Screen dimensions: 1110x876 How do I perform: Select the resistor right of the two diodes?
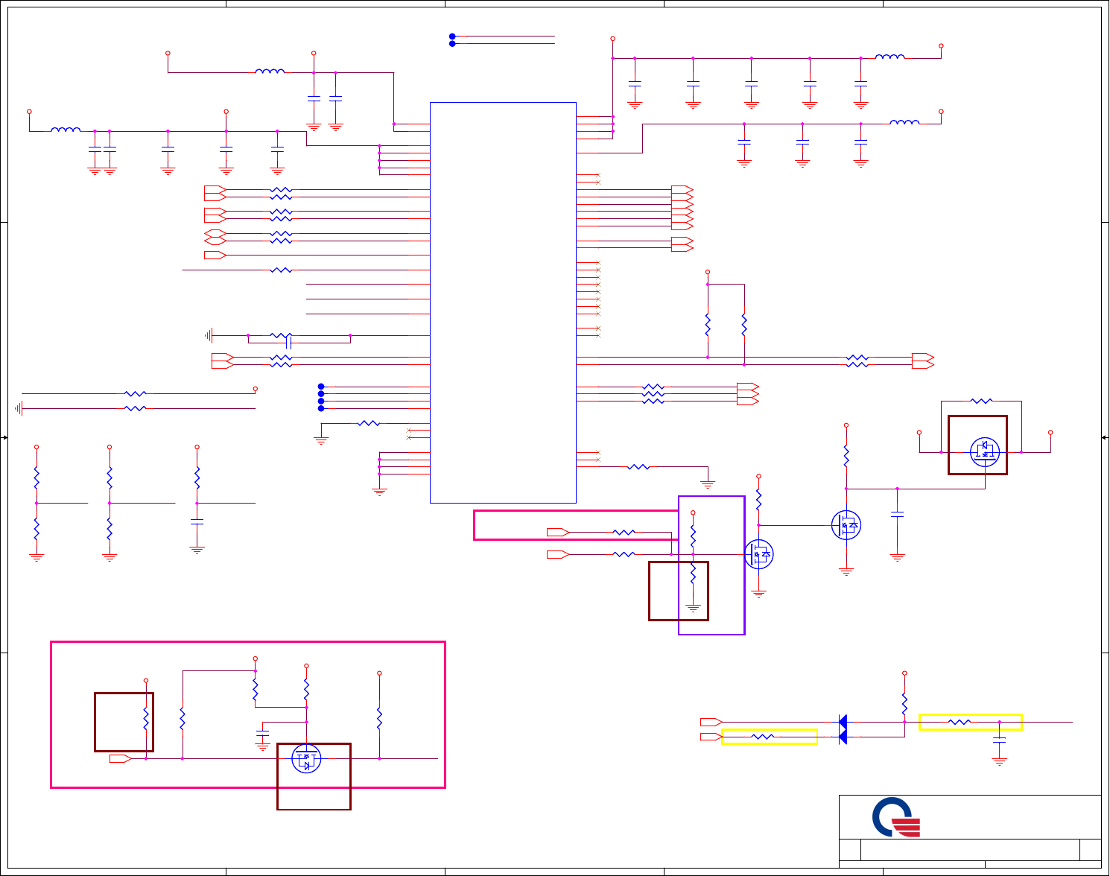coord(960,722)
